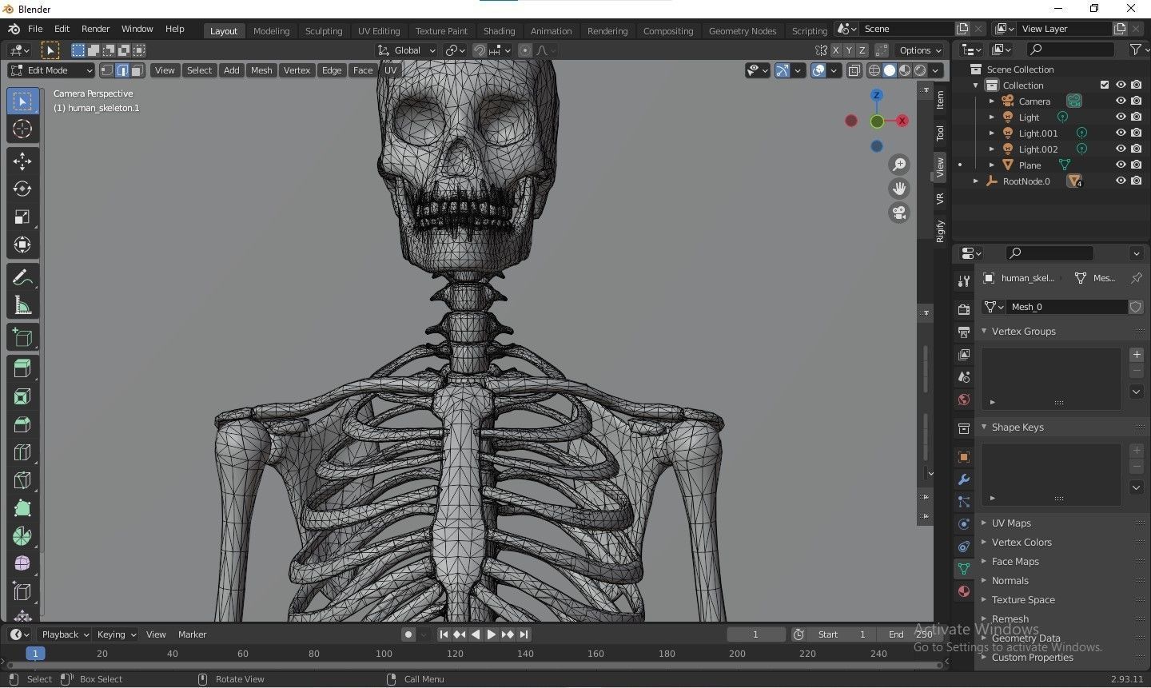Click the Start frame input field
Viewport: 1151px width, 688px height.
[x=841, y=634]
